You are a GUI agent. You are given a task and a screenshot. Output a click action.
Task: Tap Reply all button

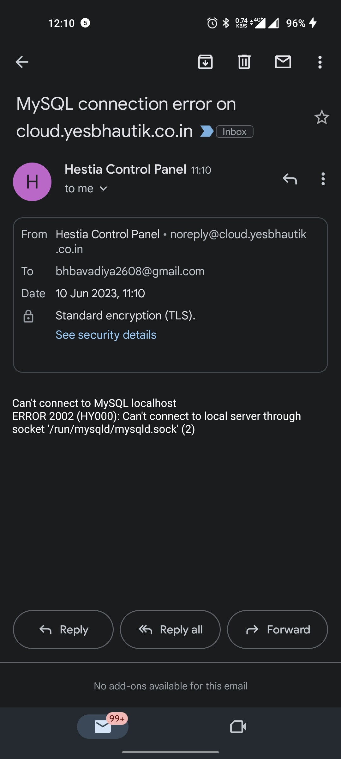(x=170, y=629)
